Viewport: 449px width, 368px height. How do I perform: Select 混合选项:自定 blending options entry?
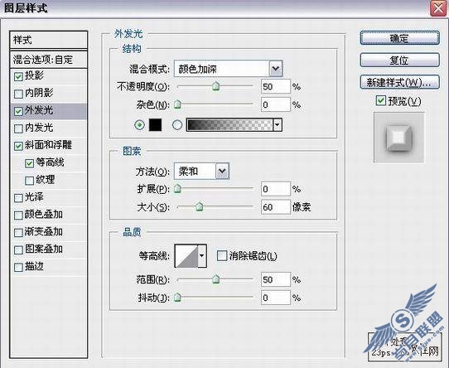(x=48, y=60)
